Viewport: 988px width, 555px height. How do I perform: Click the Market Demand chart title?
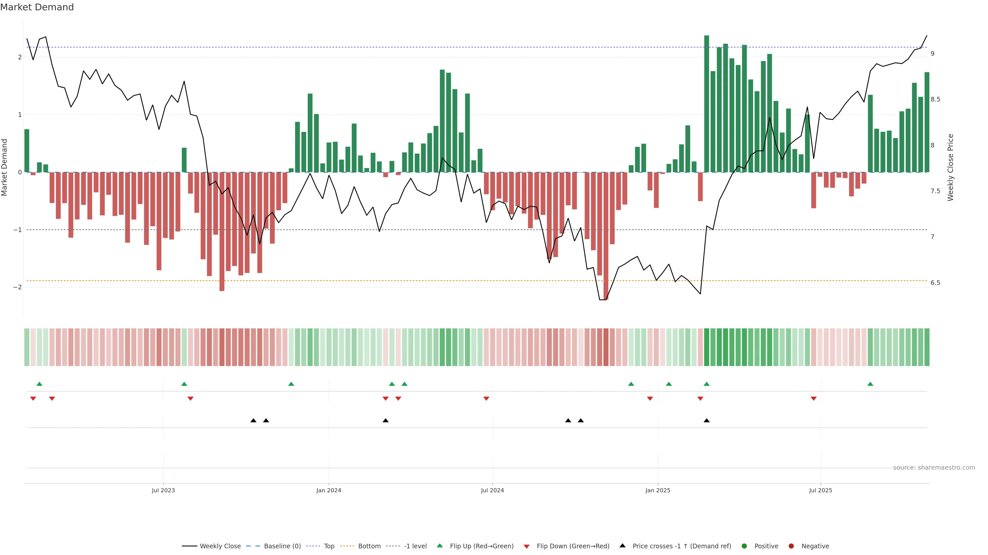click(37, 7)
